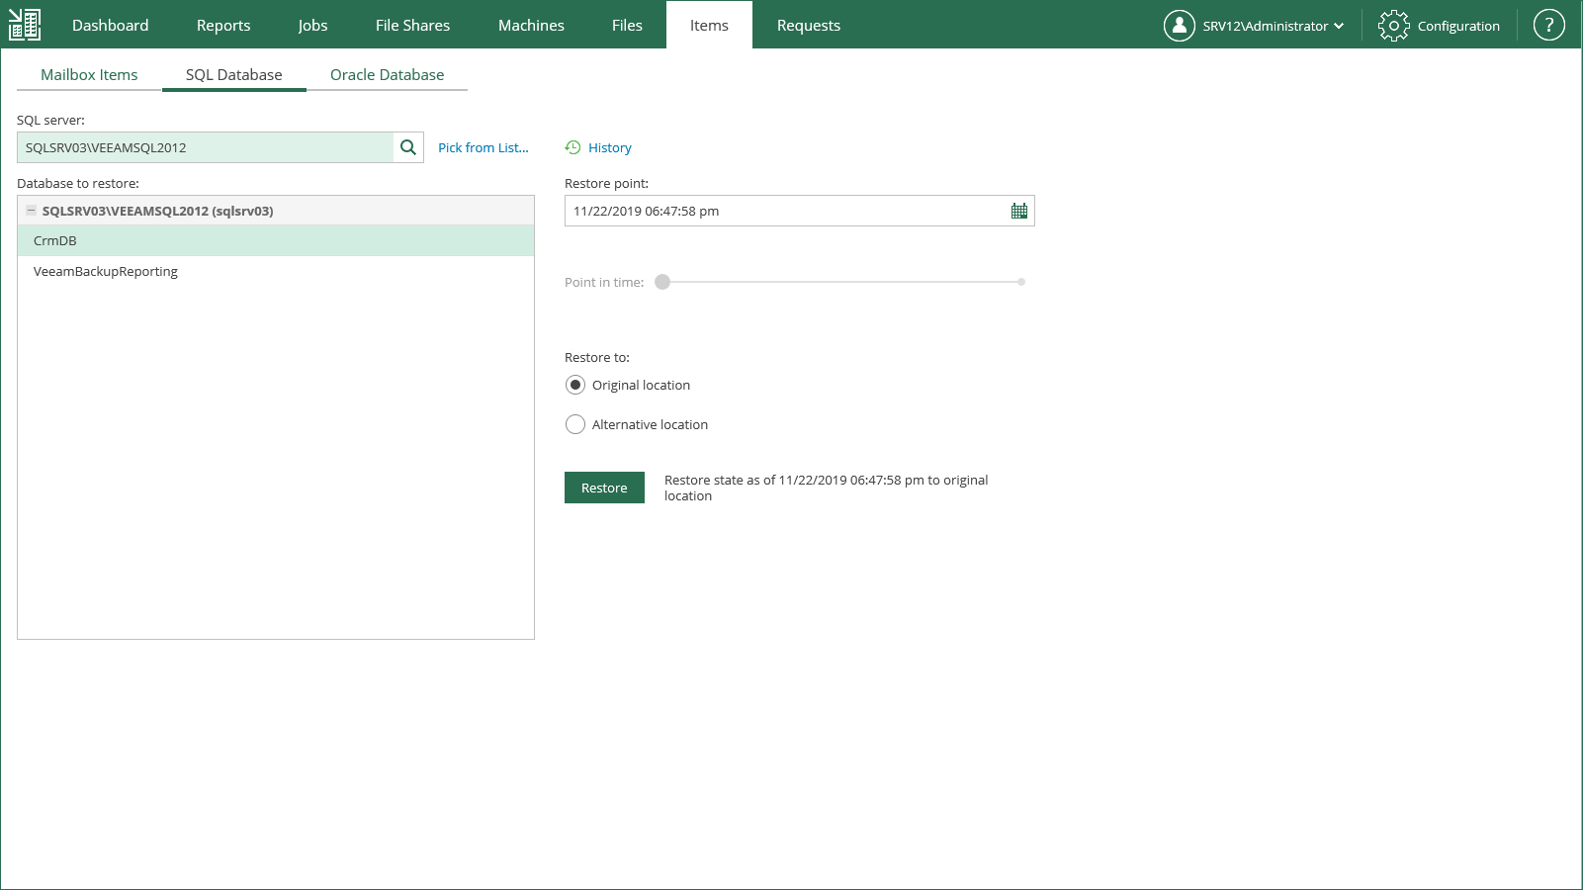The width and height of the screenshot is (1583, 890).
Task: Switch to the Jobs tab
Action: pyautogui.click(x=312, y=25)
